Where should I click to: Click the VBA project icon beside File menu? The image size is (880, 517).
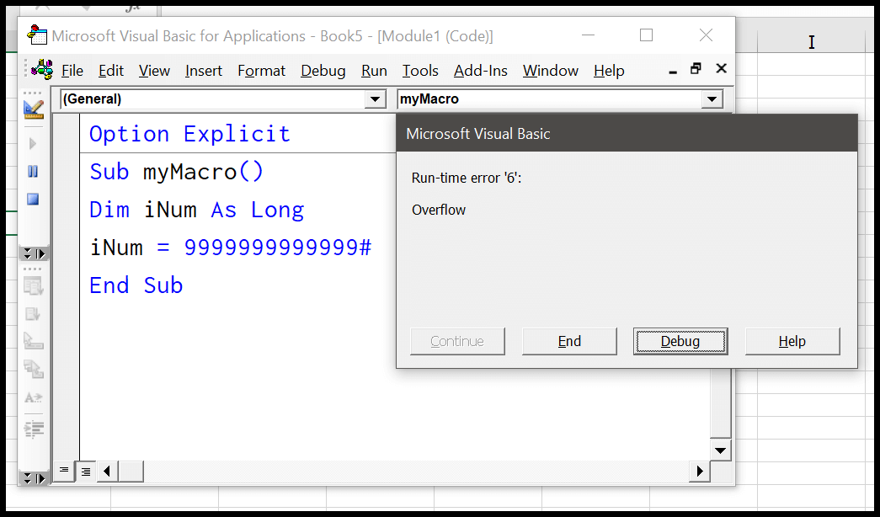40,70
